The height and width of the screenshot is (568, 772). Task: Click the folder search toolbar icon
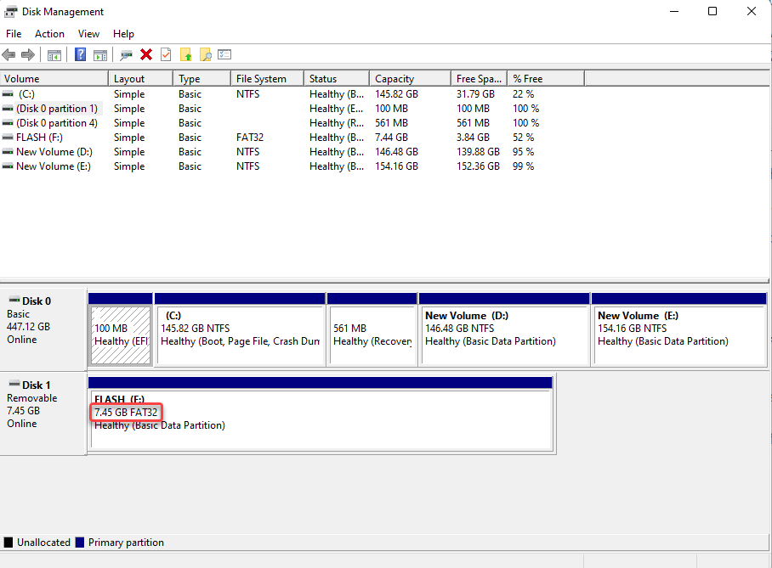(207, 54)
